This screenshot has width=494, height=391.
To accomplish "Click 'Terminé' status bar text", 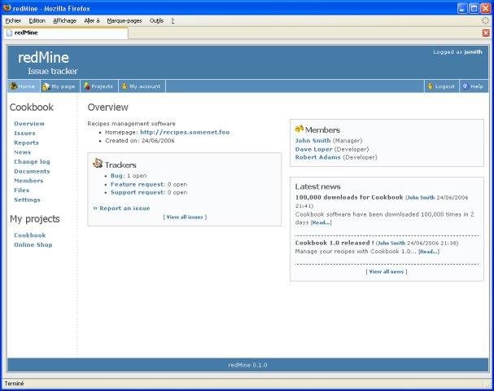I will coord(14,384).
